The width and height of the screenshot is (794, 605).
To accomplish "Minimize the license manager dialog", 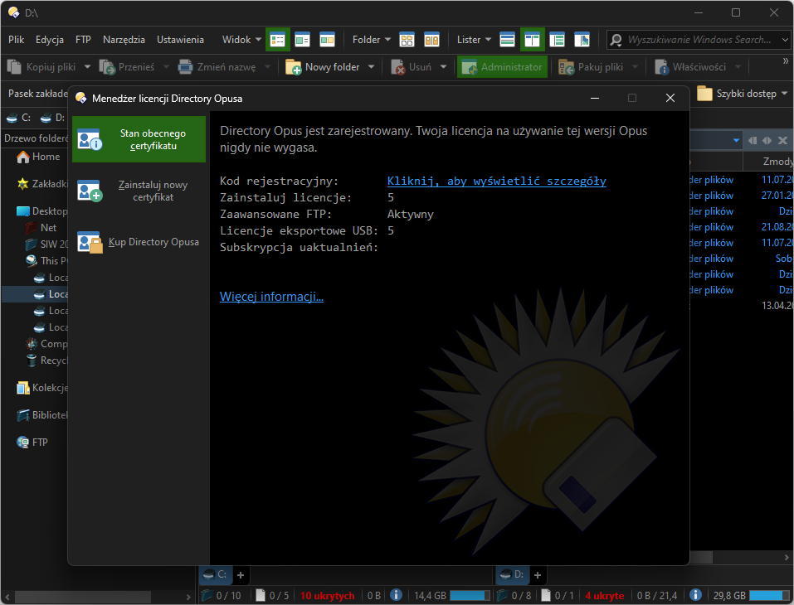I will point(595,98).
